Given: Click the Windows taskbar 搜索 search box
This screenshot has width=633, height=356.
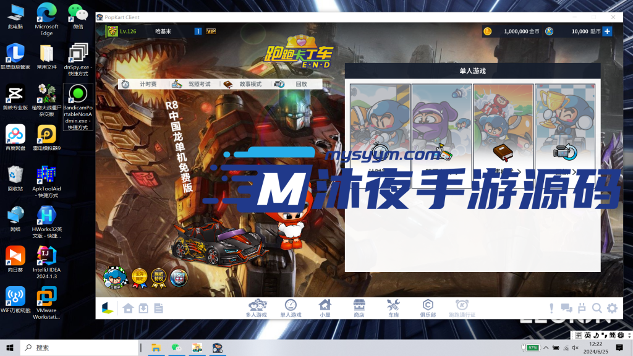Looking at the screenshot, I should [80, 348].
